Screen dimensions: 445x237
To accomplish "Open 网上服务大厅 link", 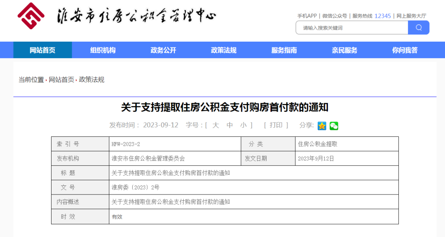I will pyautogui.click(x=411, y=16).
